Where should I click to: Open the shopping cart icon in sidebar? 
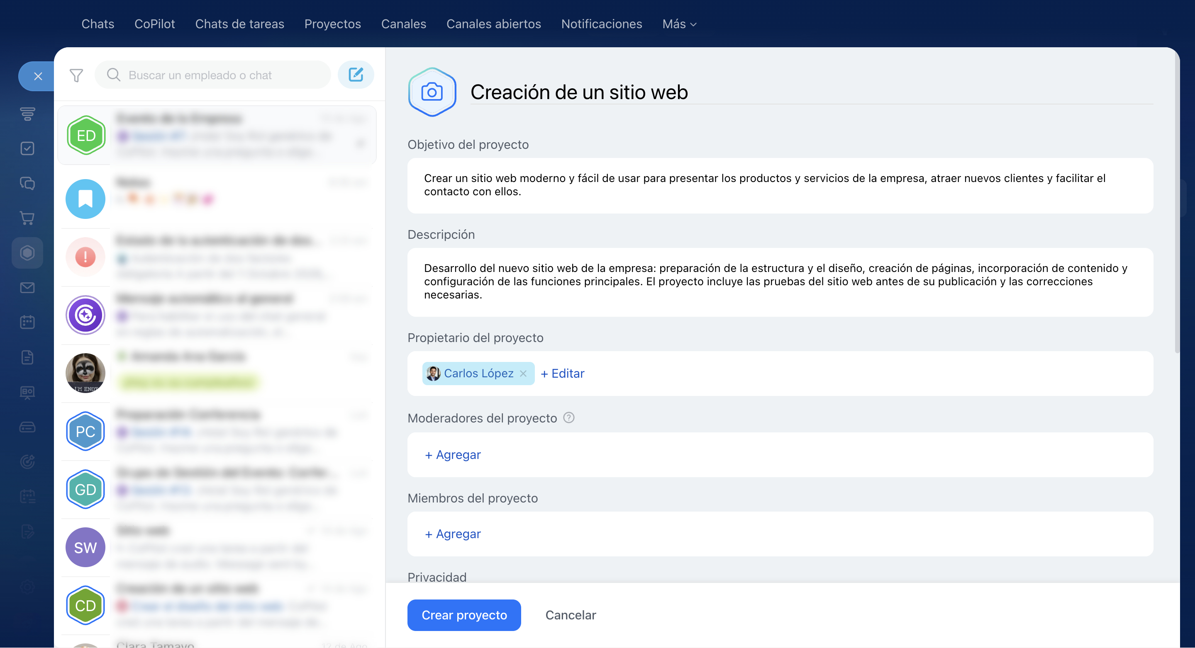click(27, 218)
